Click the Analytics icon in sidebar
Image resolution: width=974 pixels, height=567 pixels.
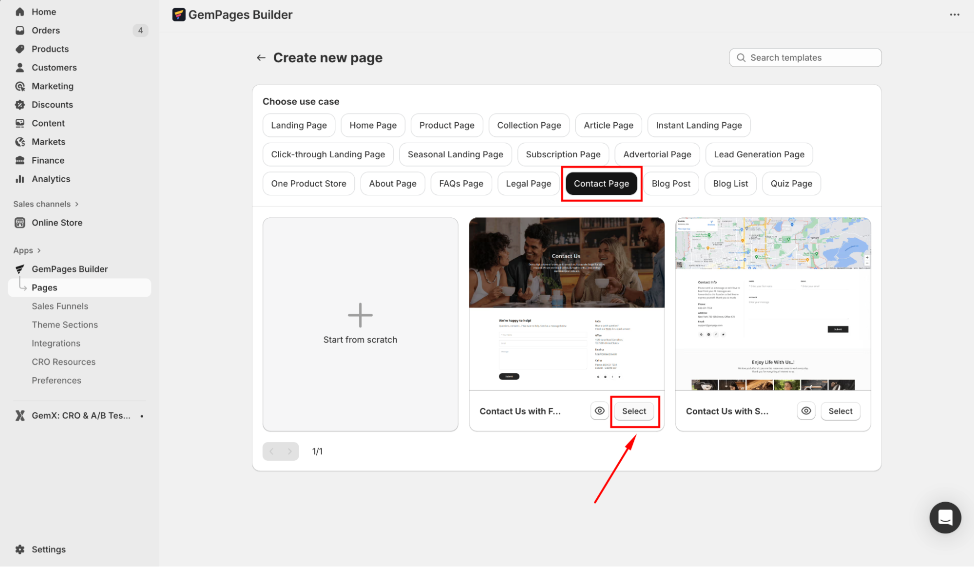pos(20,179)
